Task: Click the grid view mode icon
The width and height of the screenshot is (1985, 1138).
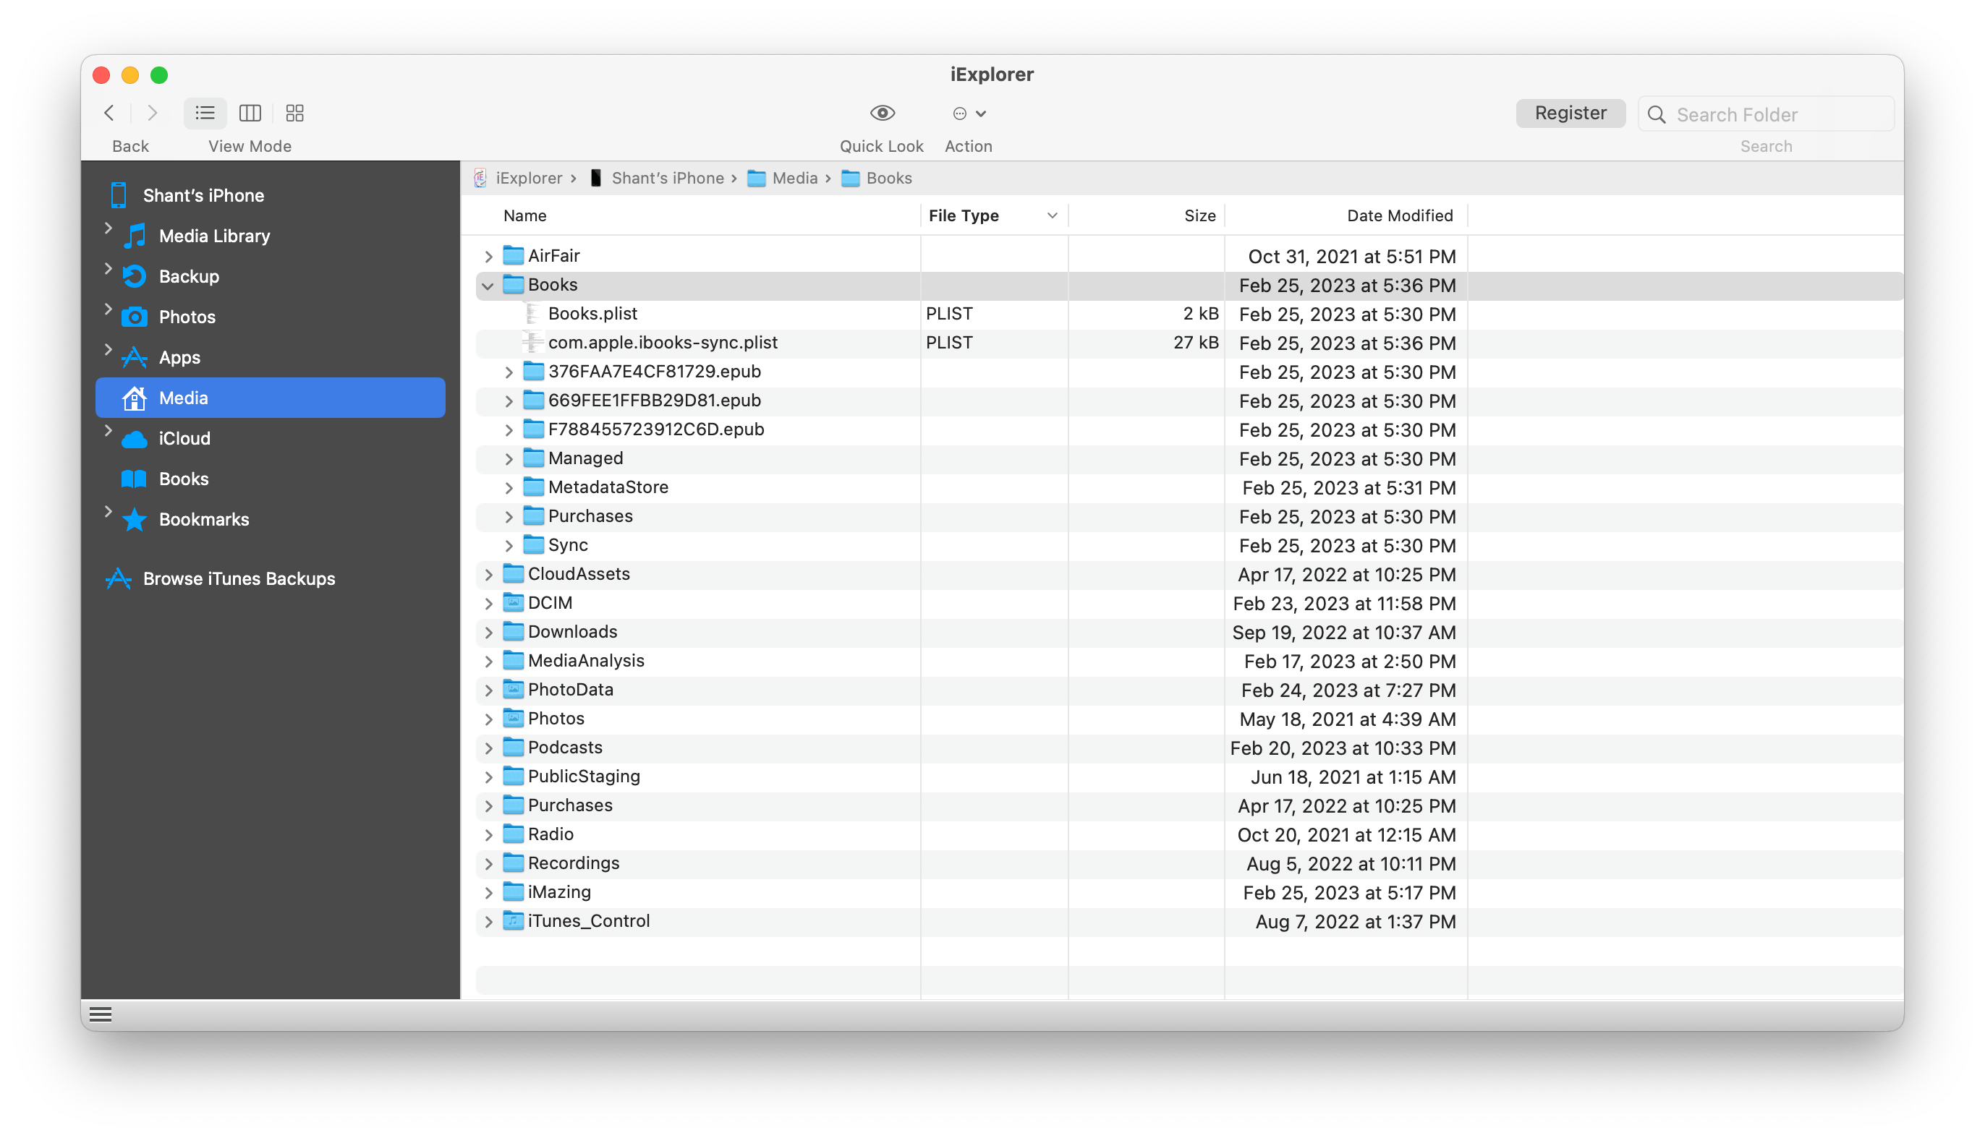Action: (x=294, y=112)
